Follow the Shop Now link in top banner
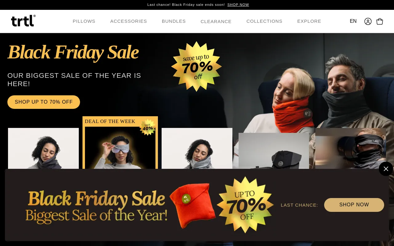This screenshot has height=246, width=394. [238, 5]
